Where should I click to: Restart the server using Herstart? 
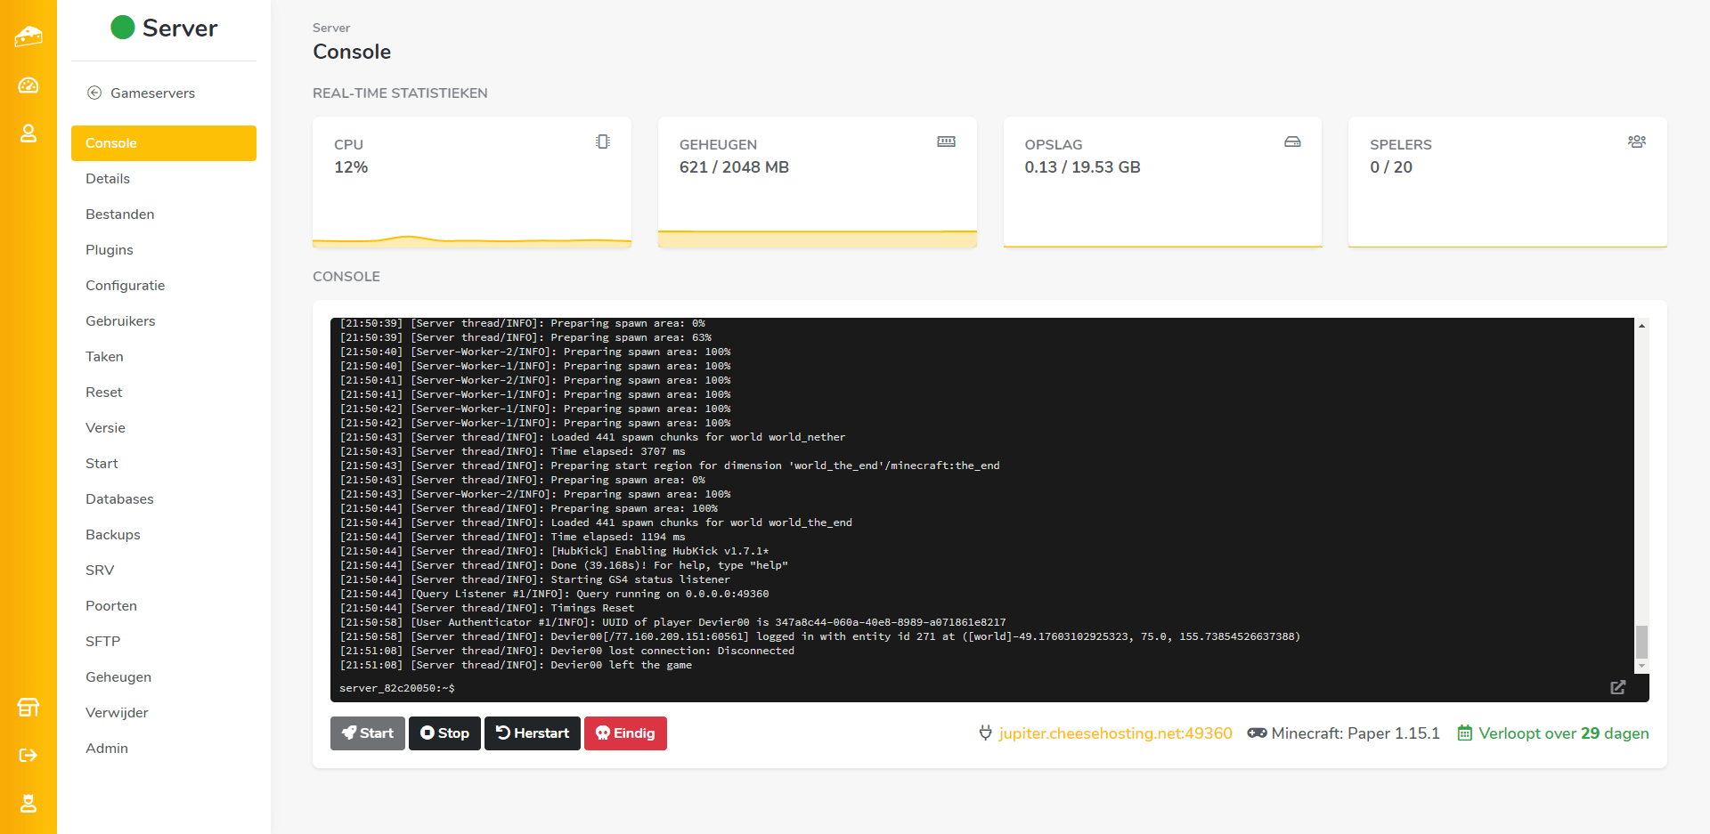pyautogui.click(x=533, y=733)
